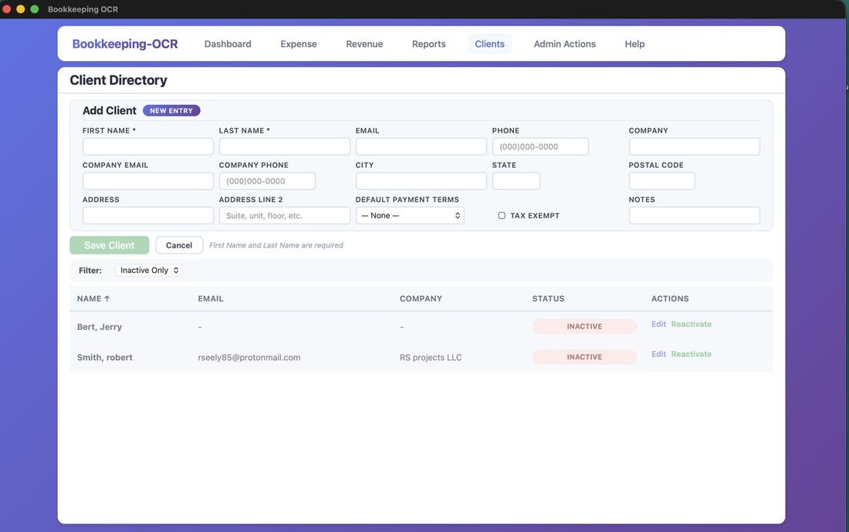Select Admin Actions in navigation
Viewport: 849px width, 532px height.
pyautogui.click(x=564, y=44)
